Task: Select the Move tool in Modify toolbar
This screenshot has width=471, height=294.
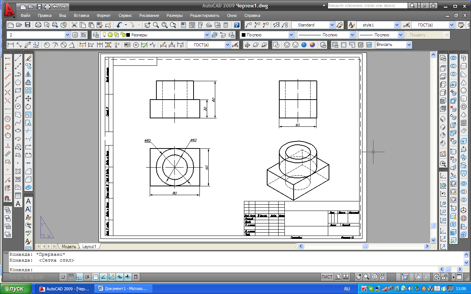Action: pyautogui.click(x=28, y=98)
